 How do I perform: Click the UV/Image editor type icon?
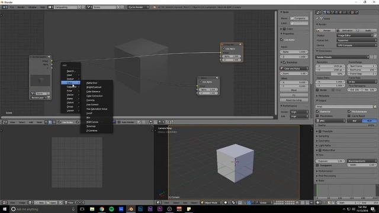[4, 202]
